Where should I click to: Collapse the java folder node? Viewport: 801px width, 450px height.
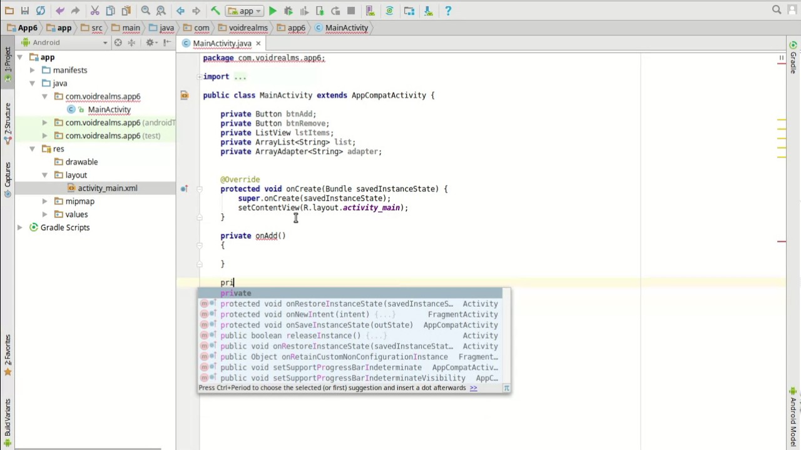(32, 84)
